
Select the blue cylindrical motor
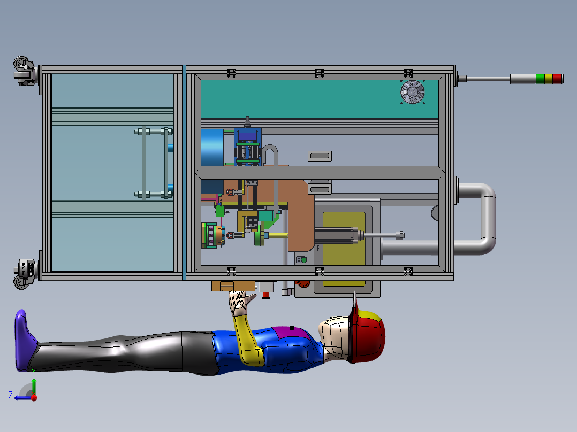tap(212, 148)
